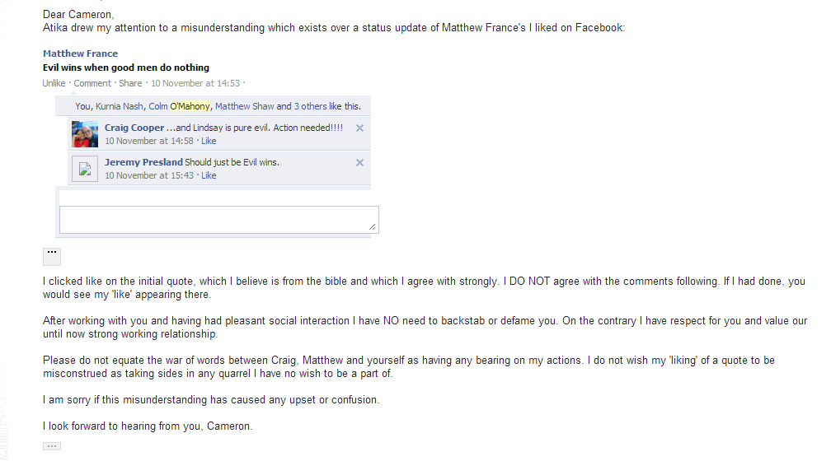The height and width of the screenshot is (461, 831).
Task: Open Matthew France's profile from post header
Action: (x=80, y=54)
